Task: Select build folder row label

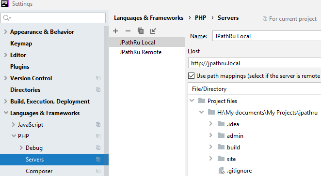Action: pos(233,147)
